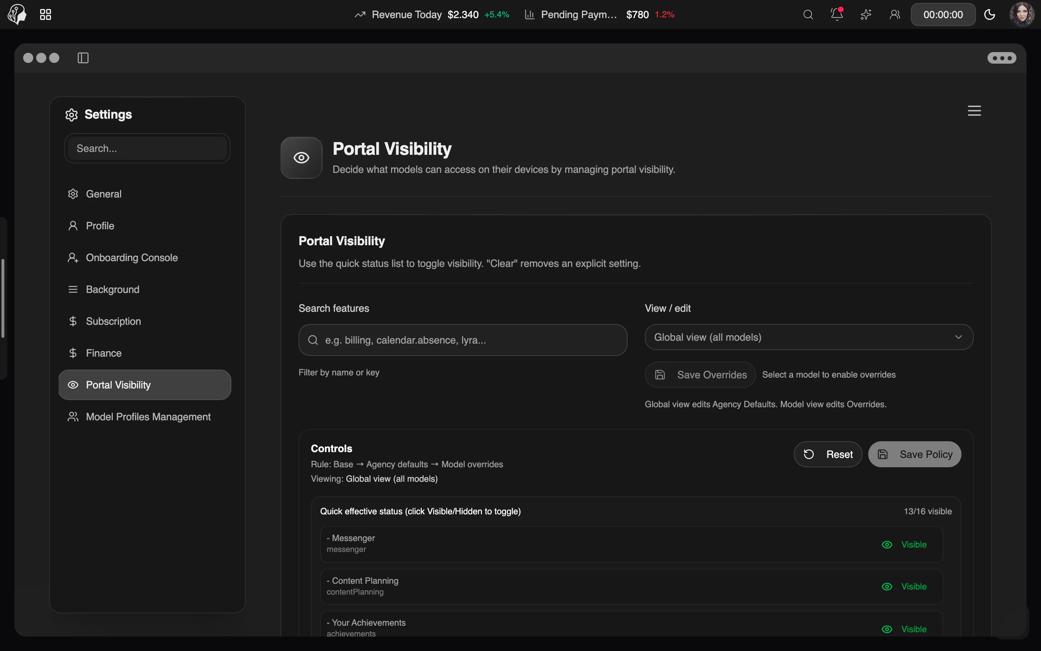This screenshot has height=651, width=1041.
Task: Open Background settings
Action: click(145, 289)
